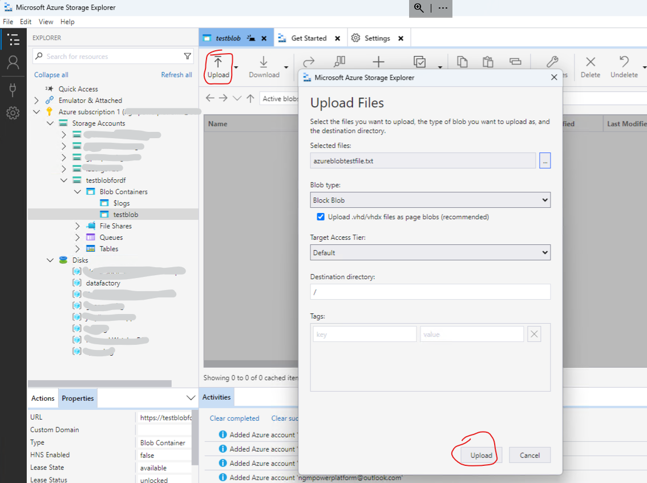Image resolution: width=647 pixels, height=483 pixels.
Task: Collapse the Azure subscription 1 node
Action: (x=37, y=112)
